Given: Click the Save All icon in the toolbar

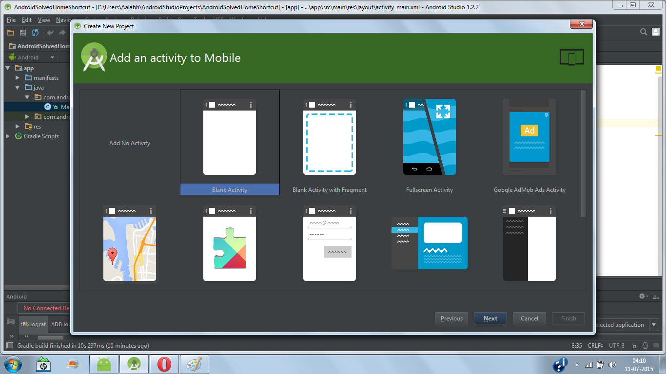Looking at the screenshot, I should pos(22,32).
